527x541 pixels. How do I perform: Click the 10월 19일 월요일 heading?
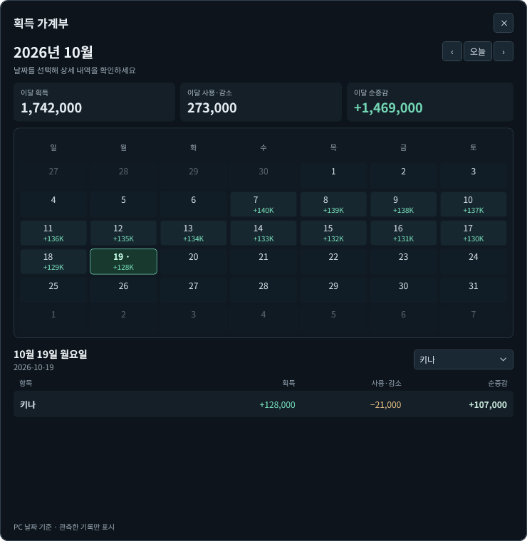51,354
